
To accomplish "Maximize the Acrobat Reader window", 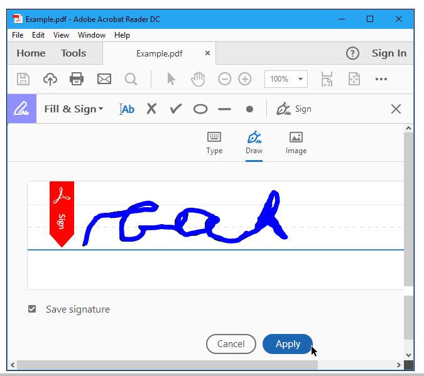I will [x=369, y=19].
